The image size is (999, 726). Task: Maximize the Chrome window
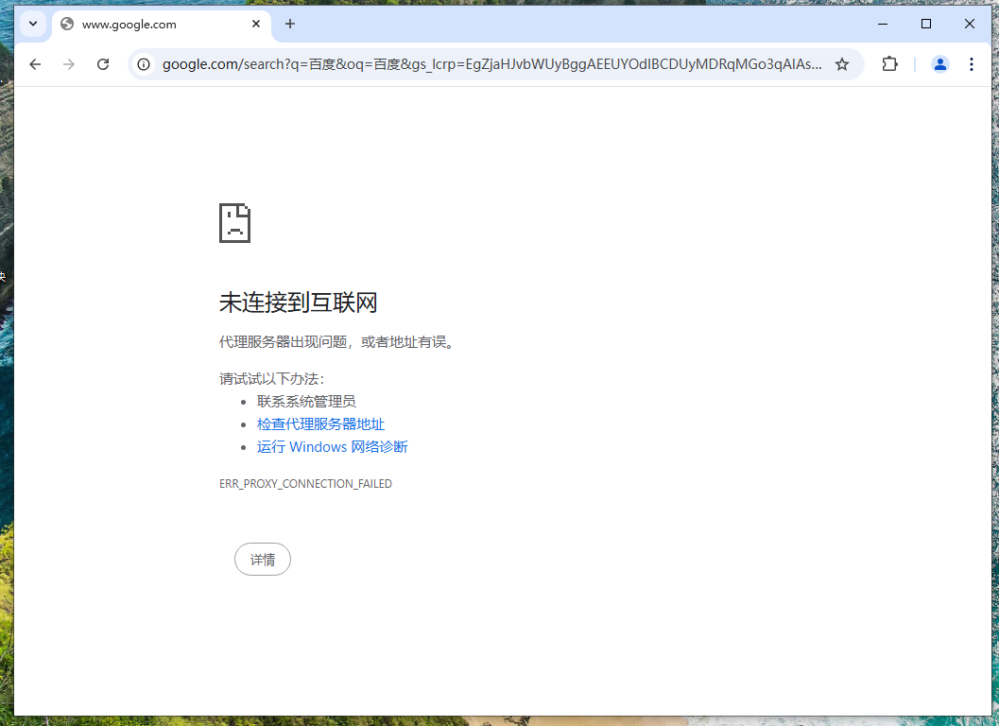926,24
